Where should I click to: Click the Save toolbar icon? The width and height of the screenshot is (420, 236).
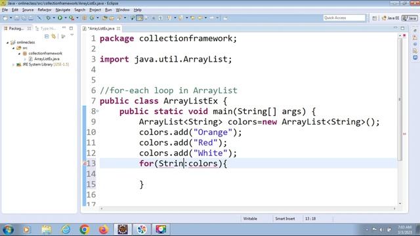(16, 18)
